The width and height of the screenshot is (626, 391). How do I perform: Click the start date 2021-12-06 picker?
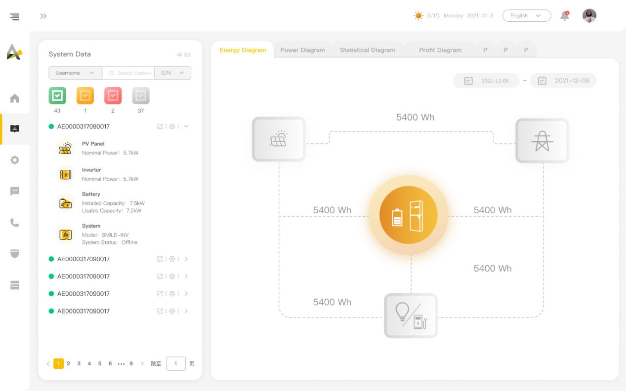(x=486, y=81)
